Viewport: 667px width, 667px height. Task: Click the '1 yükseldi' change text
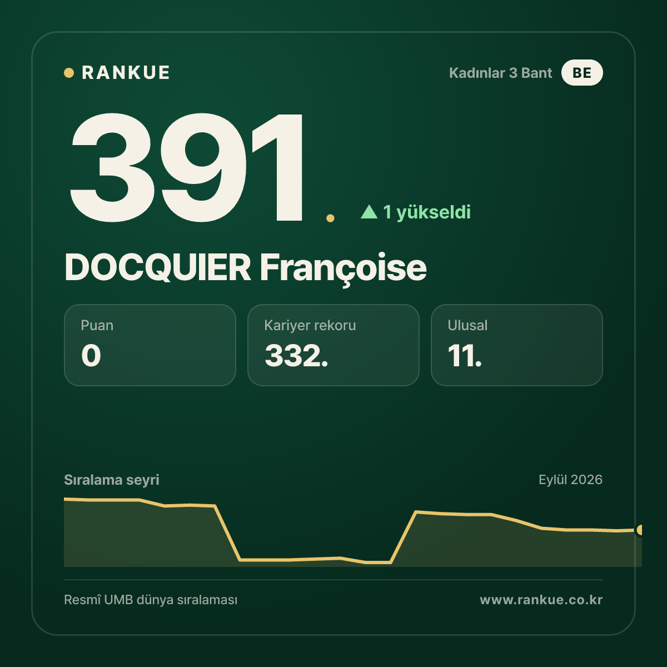(x=427, y=212)
